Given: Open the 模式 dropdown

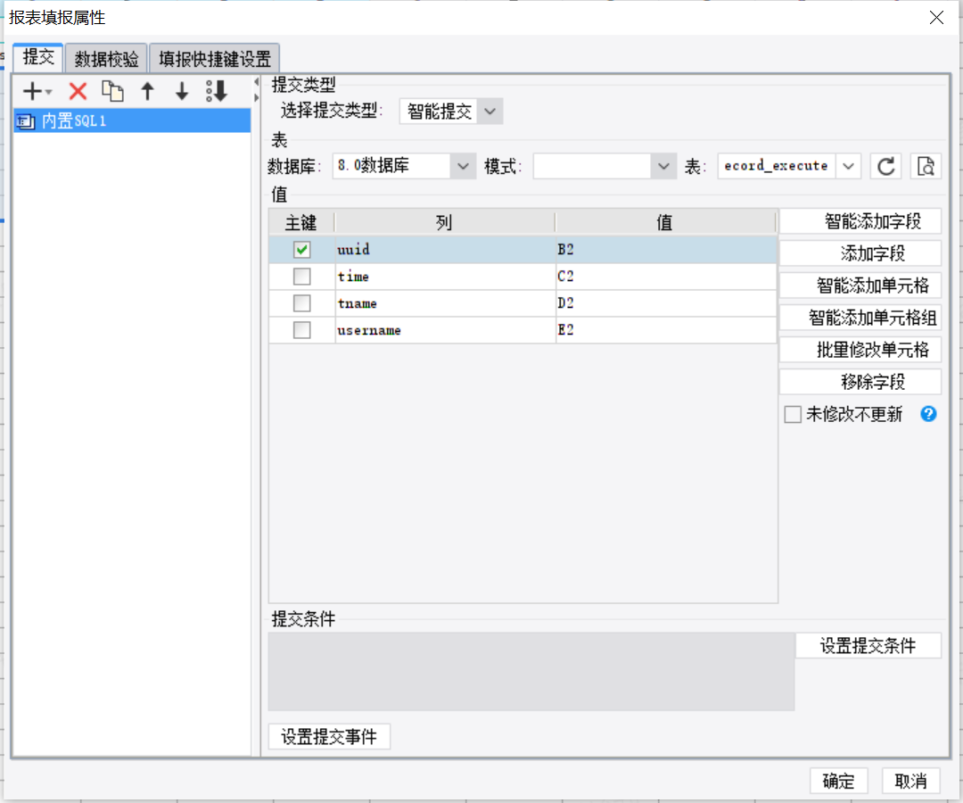Looking at the screenshot, I should tap(663, 166).
